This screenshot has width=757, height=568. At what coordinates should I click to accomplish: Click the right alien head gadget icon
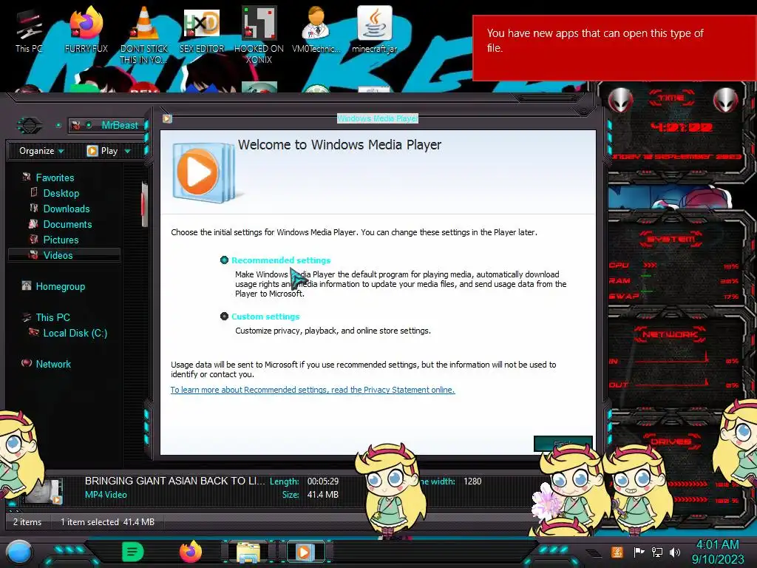726,101
